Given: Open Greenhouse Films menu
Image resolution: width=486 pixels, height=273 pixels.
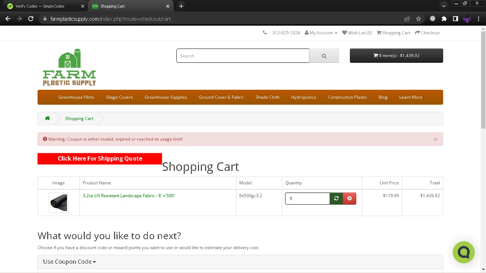Looking at the screenshot, I should pos(76,97).
